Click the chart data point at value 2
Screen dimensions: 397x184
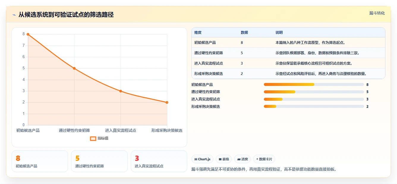167,103
